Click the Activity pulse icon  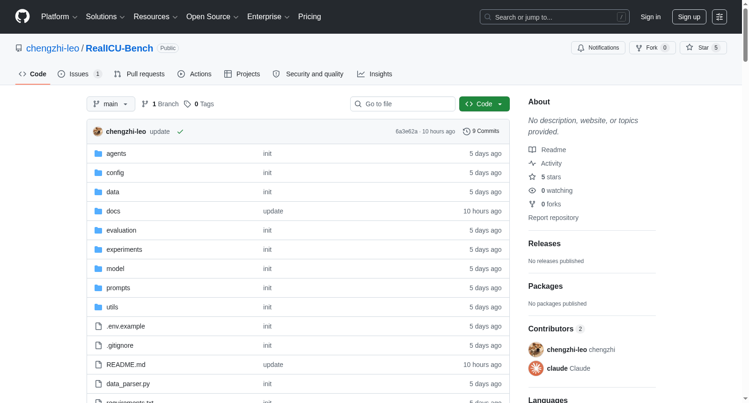(x=532, y=163)
